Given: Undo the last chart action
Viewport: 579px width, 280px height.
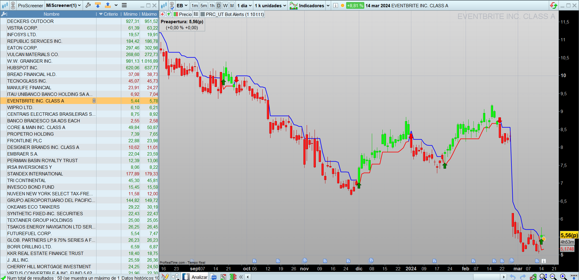Looking at the screenshot, I should [x=512, y=277].
